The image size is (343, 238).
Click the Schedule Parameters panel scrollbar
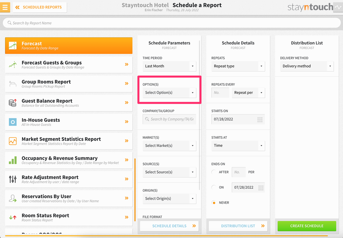199,115
